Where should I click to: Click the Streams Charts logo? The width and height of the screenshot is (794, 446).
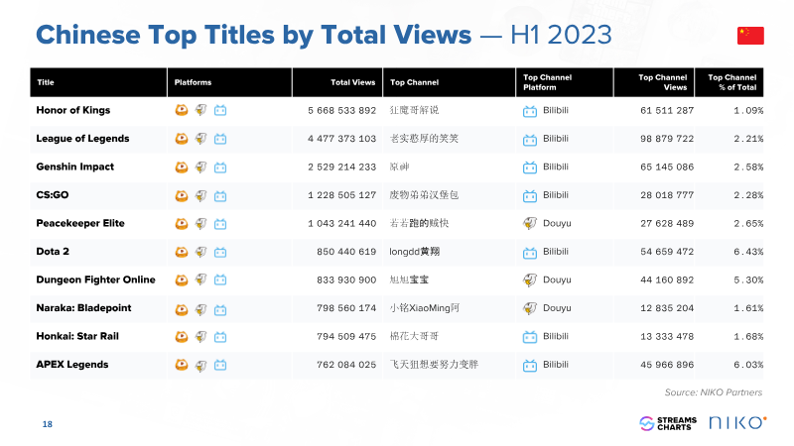(668, 423)
